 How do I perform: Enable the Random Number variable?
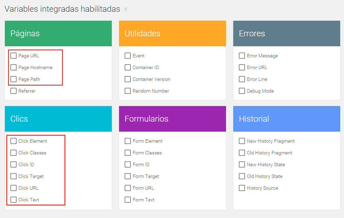(128, 91)
